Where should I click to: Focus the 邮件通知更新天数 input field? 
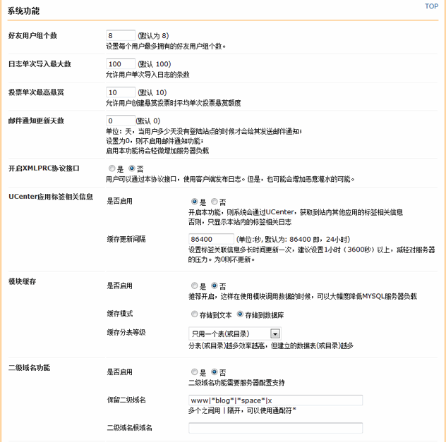(x=120, y=121)
